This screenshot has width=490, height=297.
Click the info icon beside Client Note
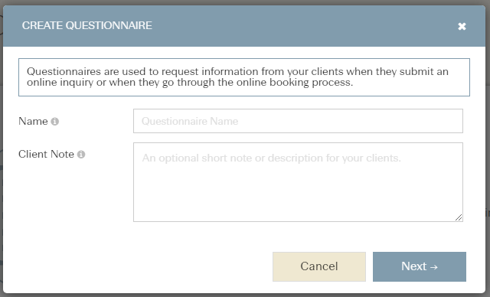click(81, 155)
